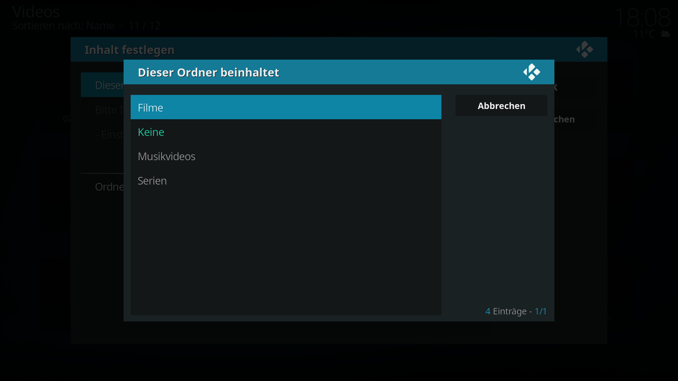This screenshot has width=678, height=381.
Task: Click the 18:08 clock display
Action: click(642, 17)
